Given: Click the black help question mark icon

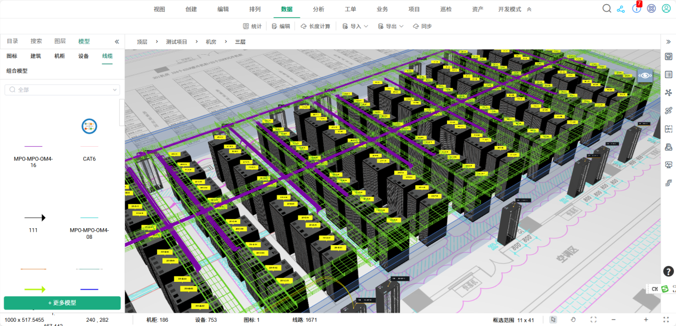Looking at the screenshot, I should [x=669, y=271].
